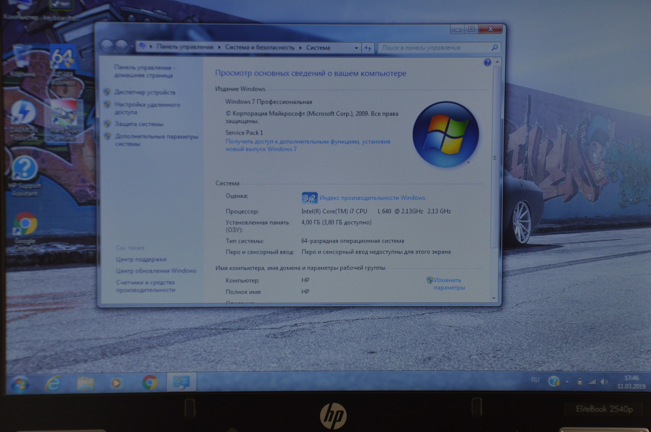Click processor value 'Intel(R) Core(TM) i7 CPU'

coord(334,211)
